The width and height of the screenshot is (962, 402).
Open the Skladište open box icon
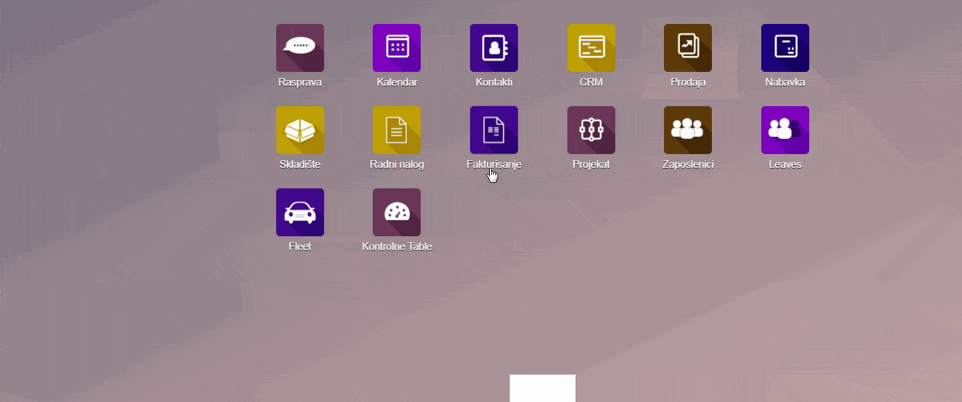click(x=299, y=130)
